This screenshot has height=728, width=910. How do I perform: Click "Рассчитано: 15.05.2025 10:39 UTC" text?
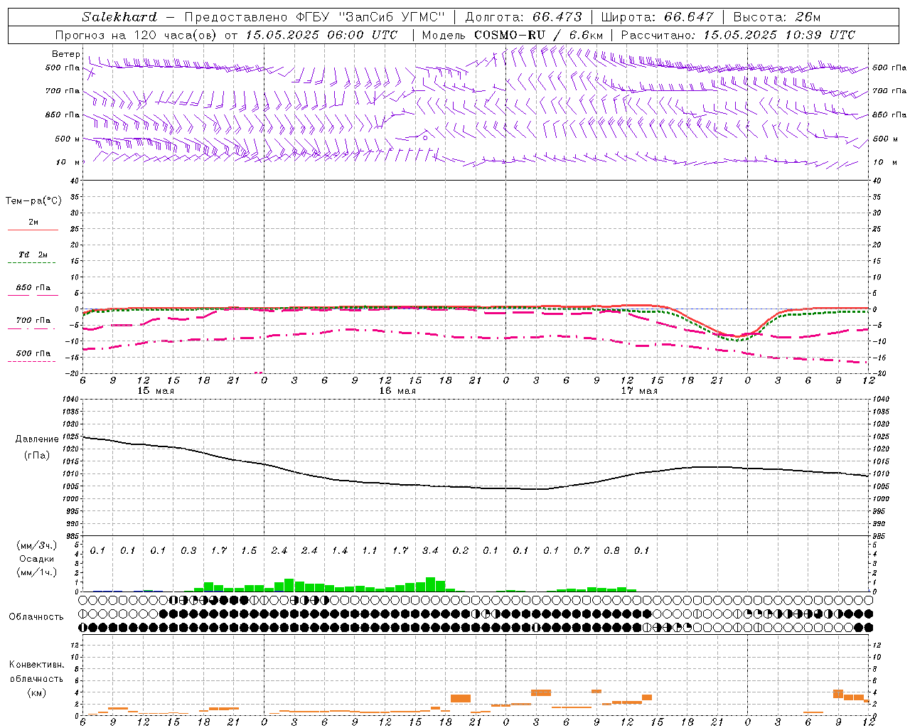738,35
